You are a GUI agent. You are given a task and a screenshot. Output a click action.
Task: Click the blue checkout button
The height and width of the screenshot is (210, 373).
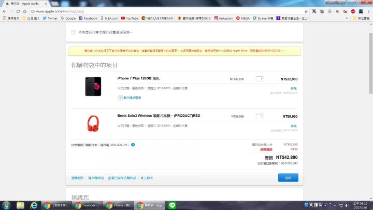288,178
